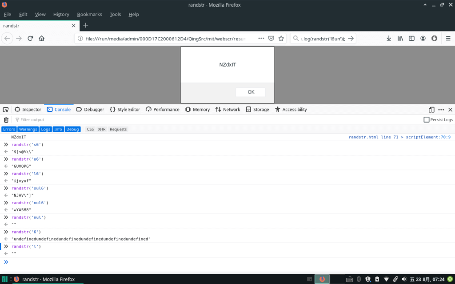Enable the XHR filter button

point(101,129)
